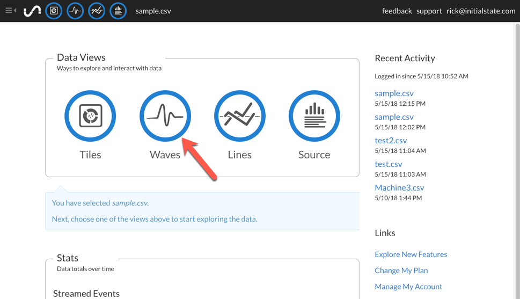Open the rick@initialstate.com account menu
Viewport: 520px width, 299px height.
pos(480,11)
